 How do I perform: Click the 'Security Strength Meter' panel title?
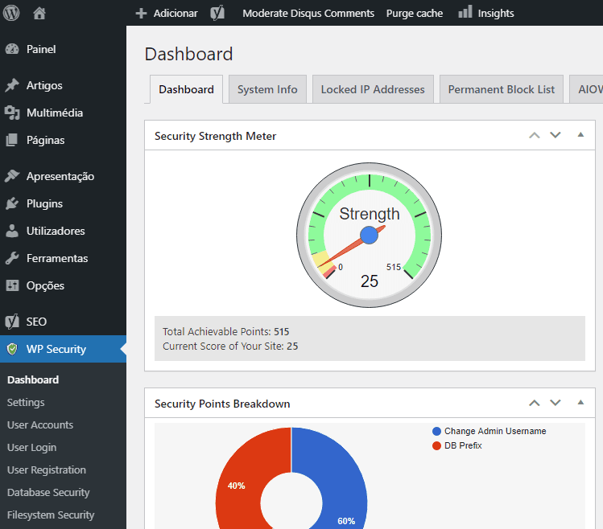(216, 136)
